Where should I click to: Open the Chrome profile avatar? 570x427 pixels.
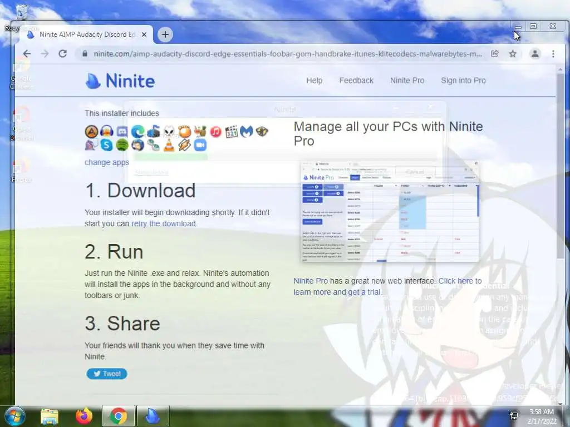[x=535, y=54]
